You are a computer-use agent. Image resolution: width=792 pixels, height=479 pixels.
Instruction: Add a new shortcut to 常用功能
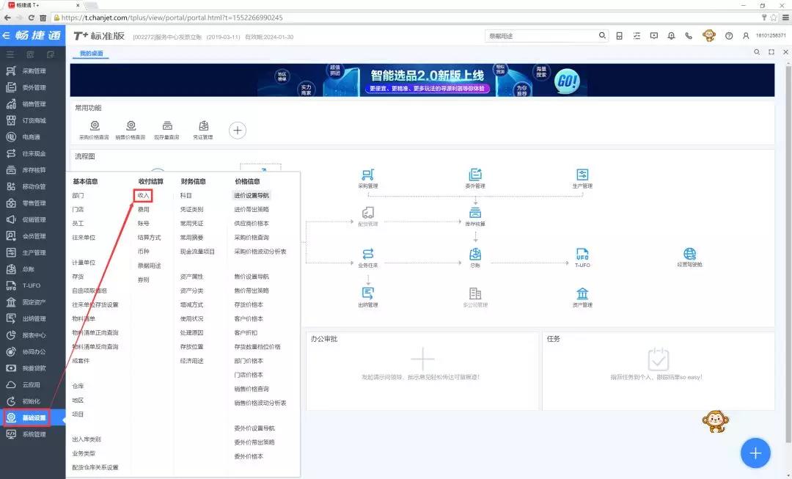(238, 131)
